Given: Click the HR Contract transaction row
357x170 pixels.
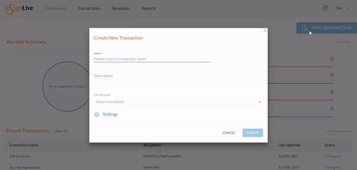Looking at the screenshot, I should click(178, 156).
